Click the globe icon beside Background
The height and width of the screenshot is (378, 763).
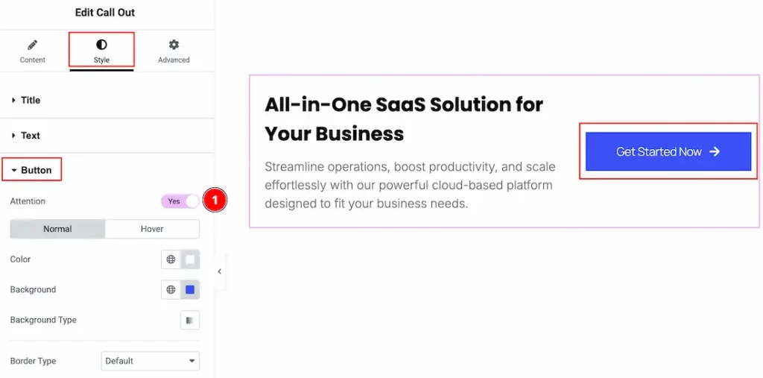(171, 290)
